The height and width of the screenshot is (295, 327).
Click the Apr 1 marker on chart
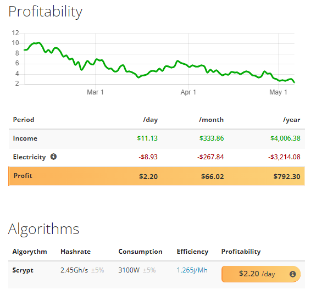click(x=189, y=92)
